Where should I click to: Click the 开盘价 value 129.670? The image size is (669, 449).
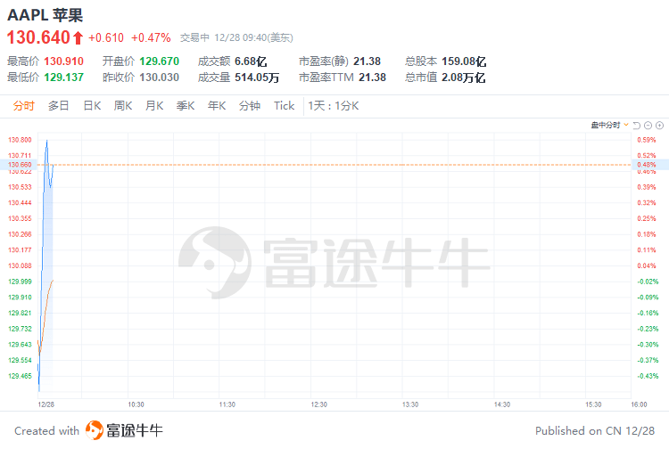(x=159, y=61)
